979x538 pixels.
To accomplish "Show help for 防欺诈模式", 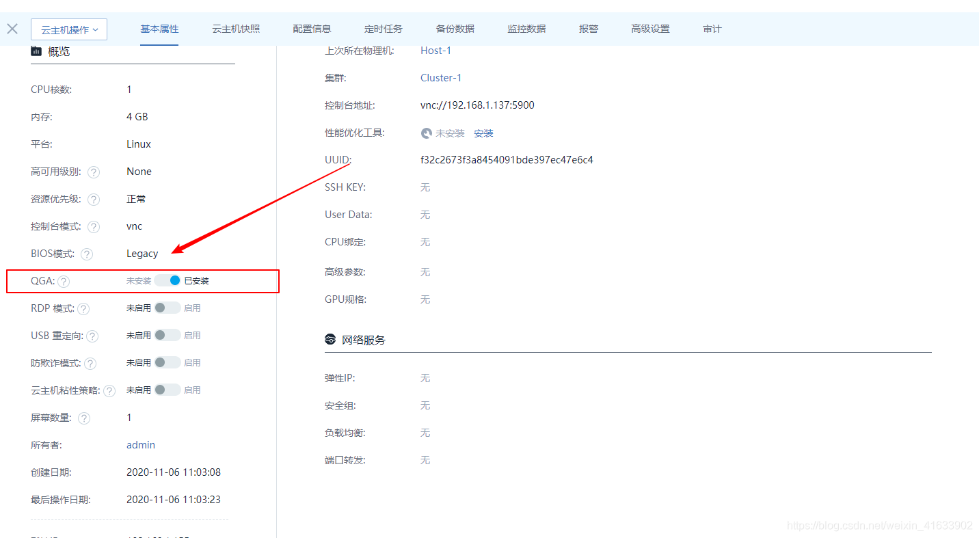I will (x=90, y=364).
